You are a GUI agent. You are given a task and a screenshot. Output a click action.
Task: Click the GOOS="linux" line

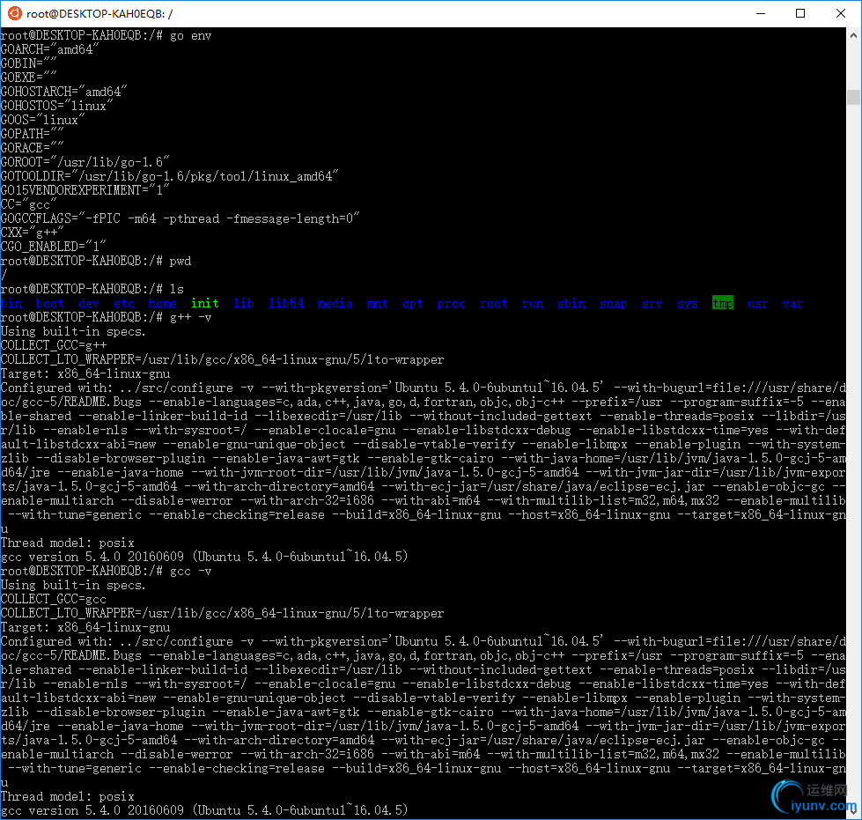point(42,120)
